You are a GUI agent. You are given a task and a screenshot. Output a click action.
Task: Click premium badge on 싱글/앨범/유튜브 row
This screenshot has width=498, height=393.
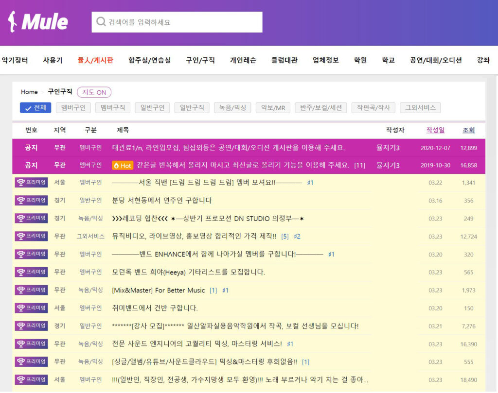pos(31,361)
